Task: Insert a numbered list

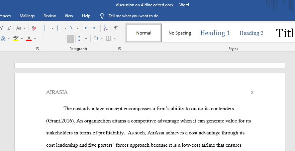Action: click(x=59, y=28)
